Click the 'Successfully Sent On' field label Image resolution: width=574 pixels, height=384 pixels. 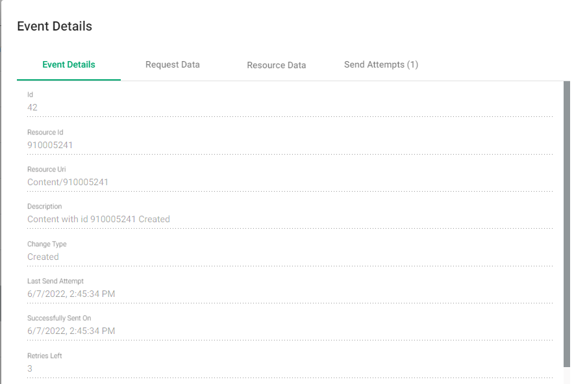pos(59,318)
